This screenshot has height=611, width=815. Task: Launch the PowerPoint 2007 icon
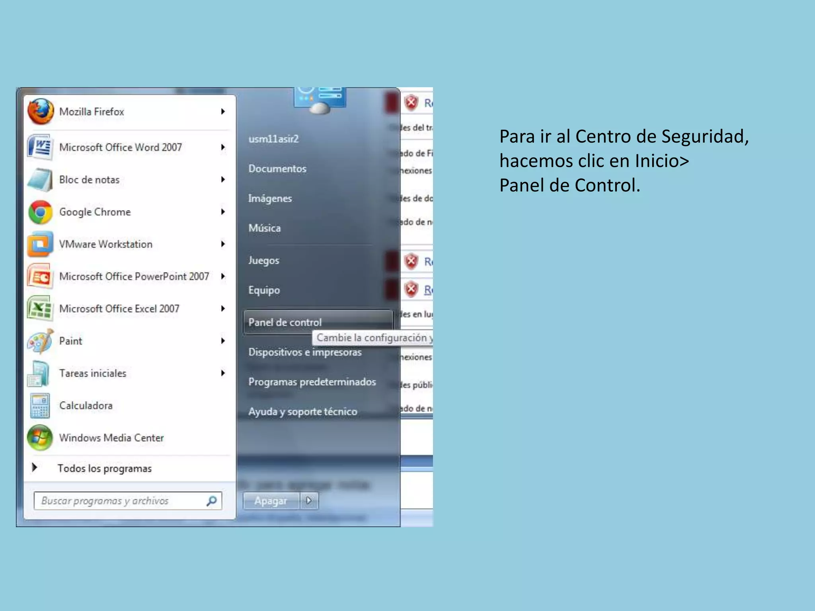coord(40,276)
